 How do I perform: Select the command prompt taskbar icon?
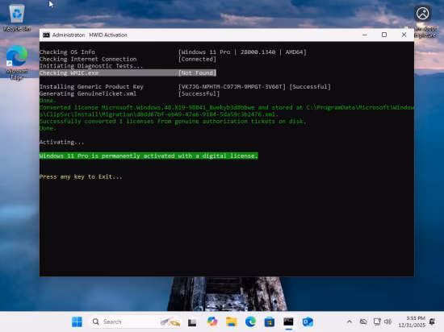click(288, 322)
